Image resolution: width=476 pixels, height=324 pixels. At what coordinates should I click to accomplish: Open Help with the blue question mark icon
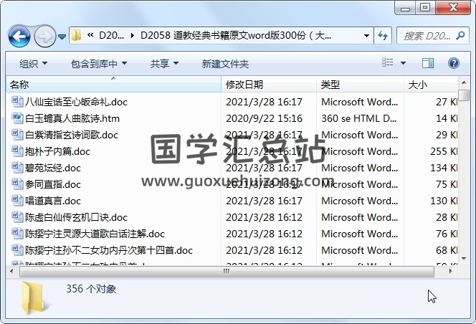tap(453, 63)
